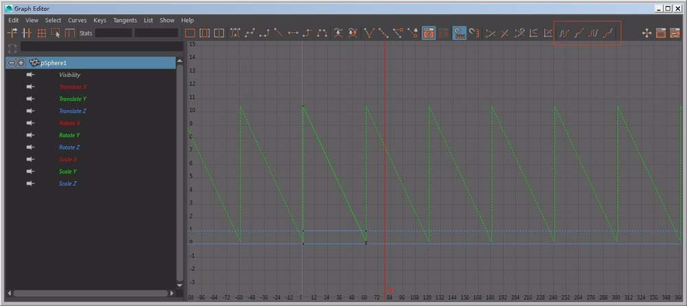Open the Tangents menu

pos(125,20)
